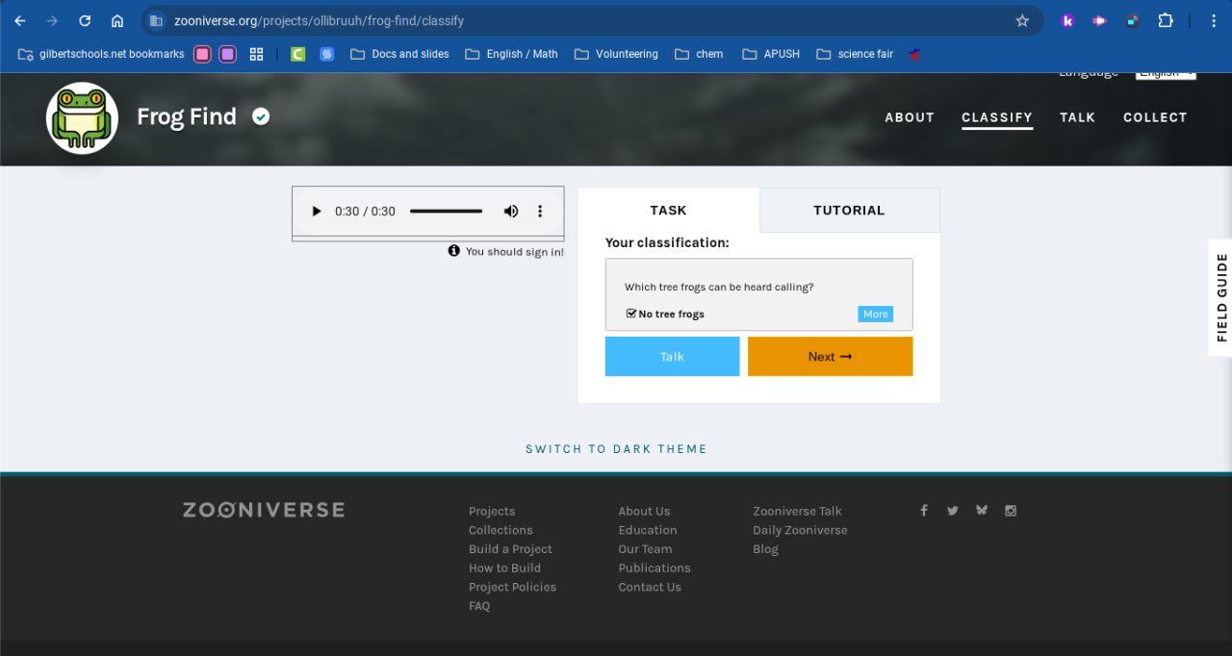Reload the page
The image size is (1232, 656).
point(85,20)
